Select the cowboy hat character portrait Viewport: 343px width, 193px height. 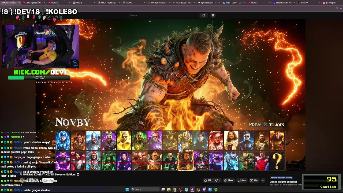point(170,140)
